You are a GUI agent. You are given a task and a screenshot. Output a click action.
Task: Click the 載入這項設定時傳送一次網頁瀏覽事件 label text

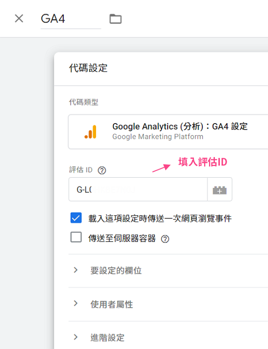point(160,219)
